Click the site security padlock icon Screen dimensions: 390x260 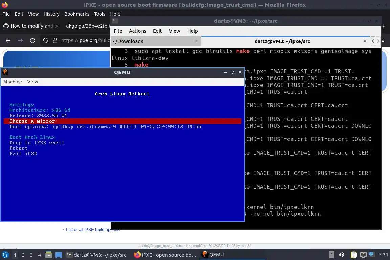[x=55, y=41]
